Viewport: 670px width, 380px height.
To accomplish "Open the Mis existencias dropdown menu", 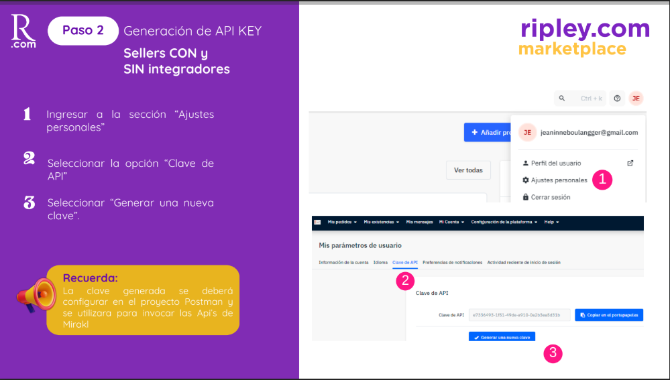I will tap(381, 222).
